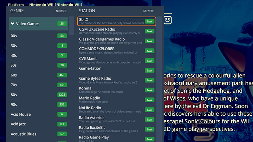
Task: Click the 3678 badge for Acoustic Blues
Action: [62, 134]
